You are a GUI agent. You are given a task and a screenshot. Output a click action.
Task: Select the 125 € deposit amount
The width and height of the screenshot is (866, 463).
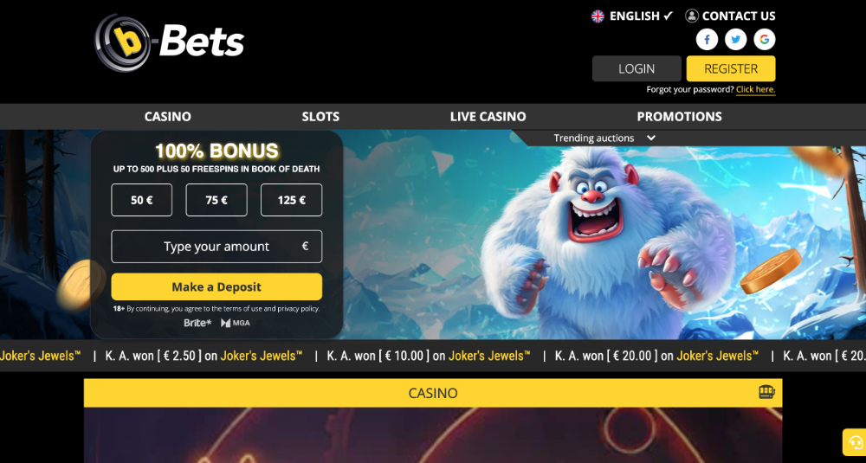click(x=291, y=200)
